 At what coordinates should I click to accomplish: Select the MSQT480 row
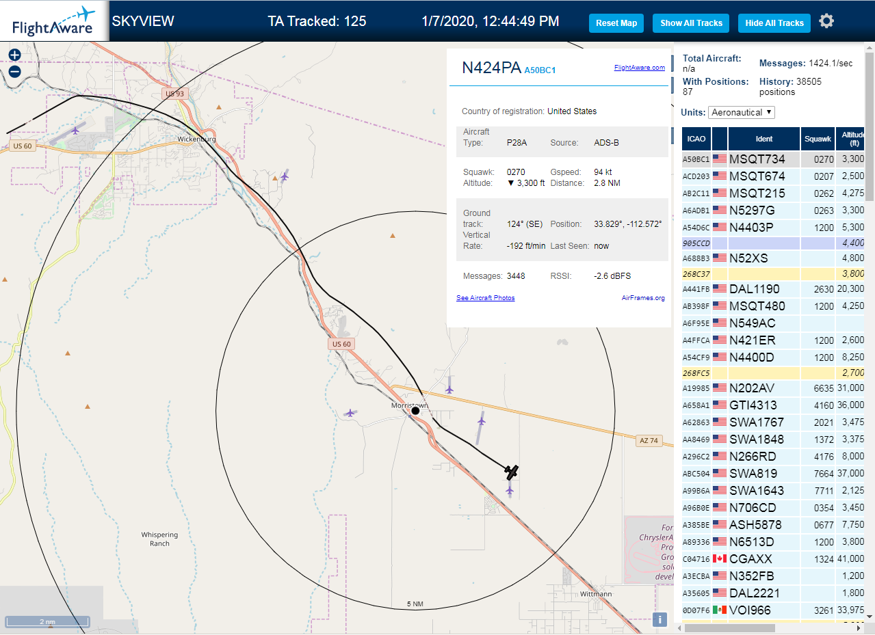tap(773, 306)
